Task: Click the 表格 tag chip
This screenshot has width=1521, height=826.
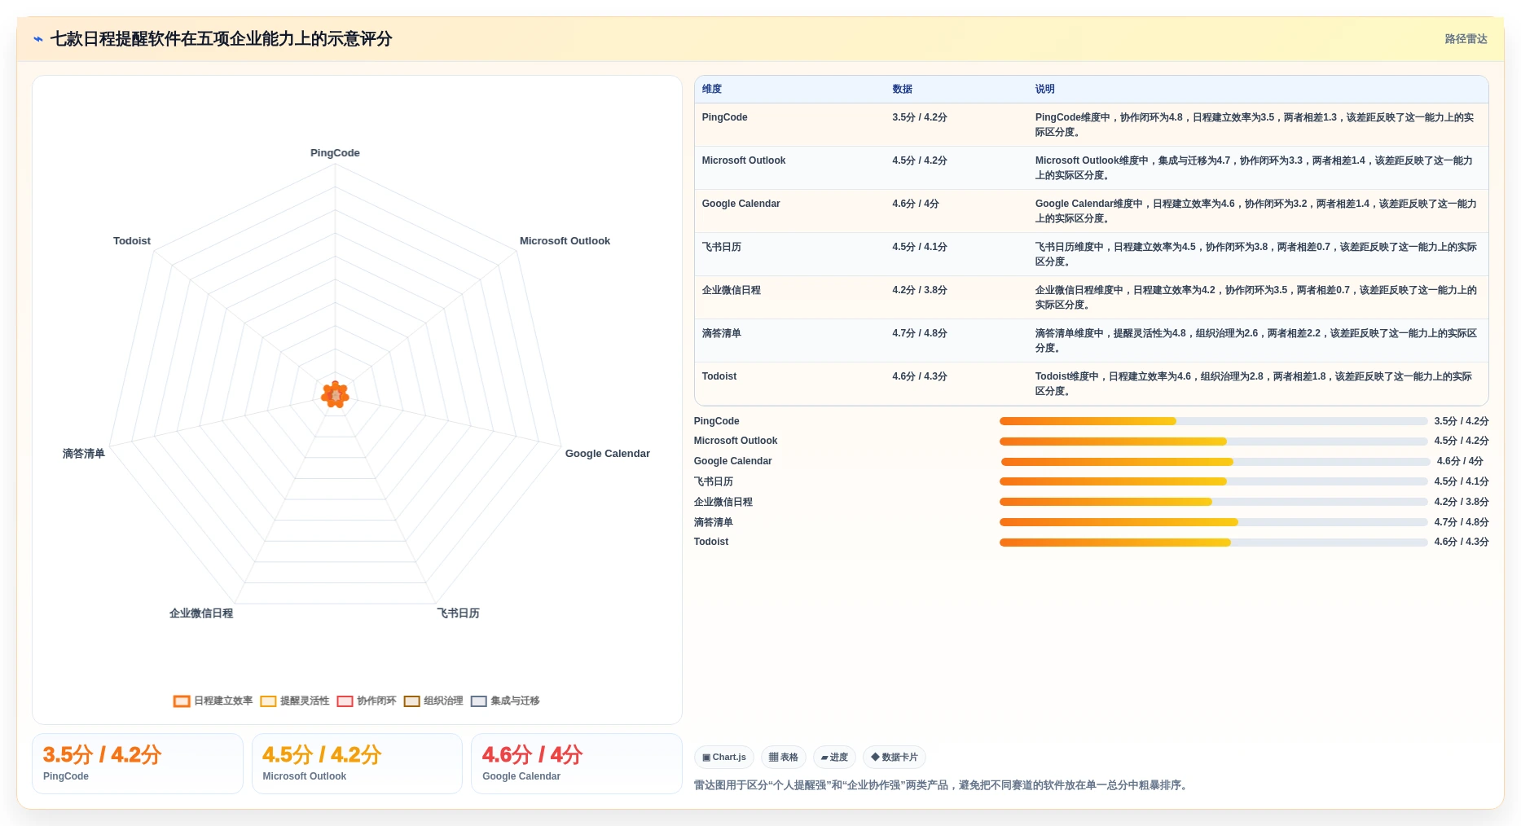Action: [x=784, y=757]
